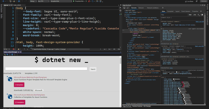Image resolution: width=209 pixels, height=109 pixels.
Task: Collapse the body rule at line 1
Action: pyautogui.click(x=16, y=8)
